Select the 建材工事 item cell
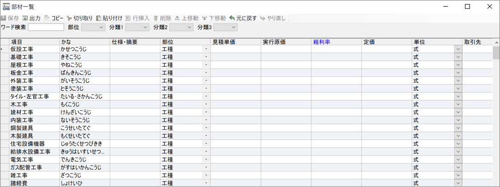The height and width of the screenshot is (187, 500). click(34, 112)
